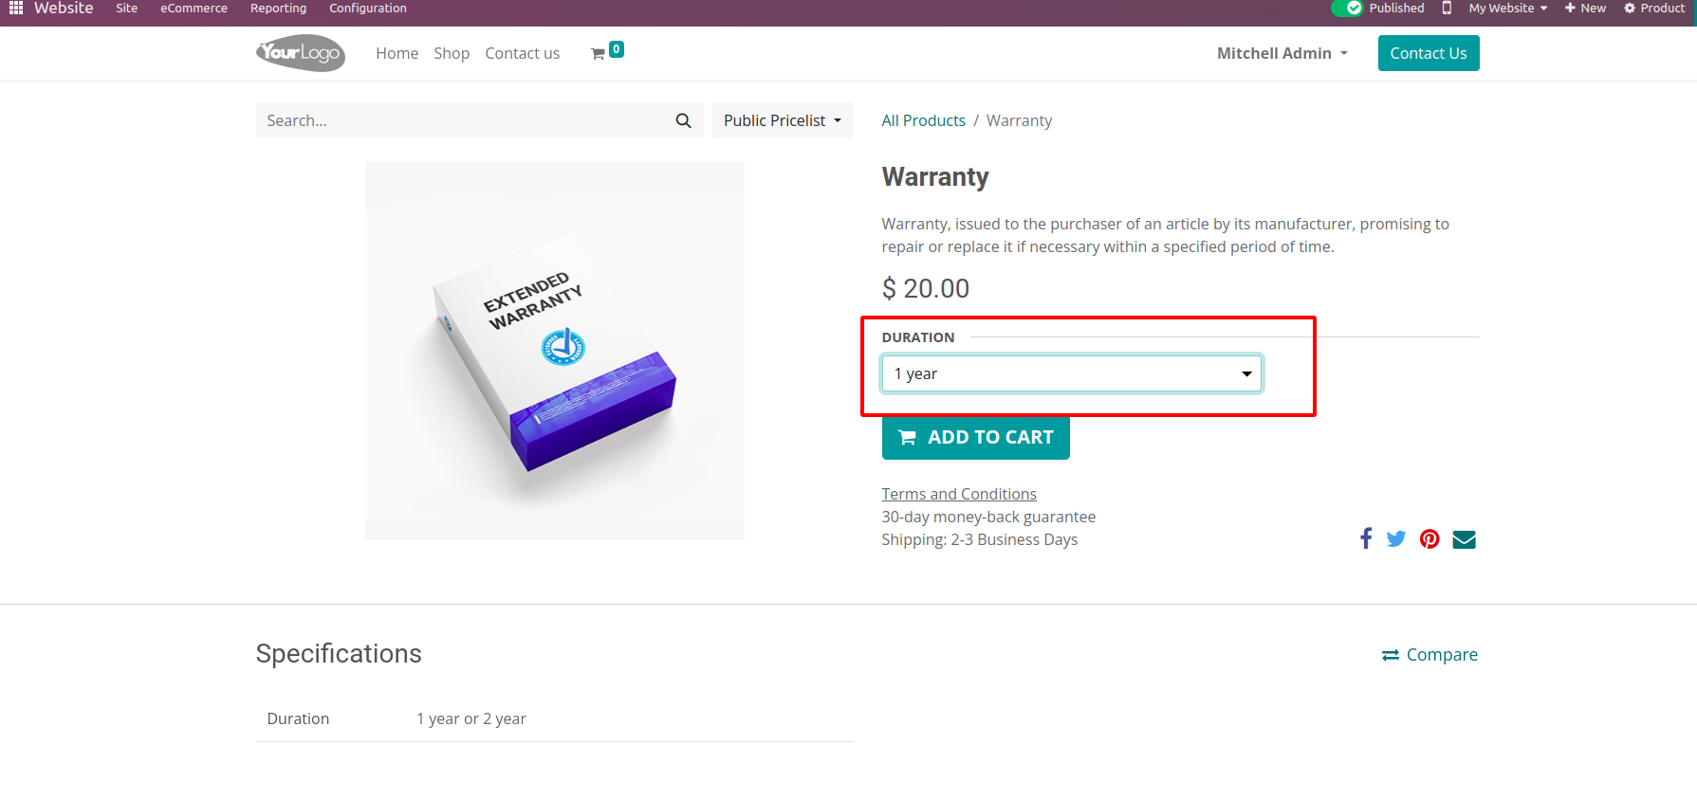Open the Duration dropdown

coord(1071,373)
